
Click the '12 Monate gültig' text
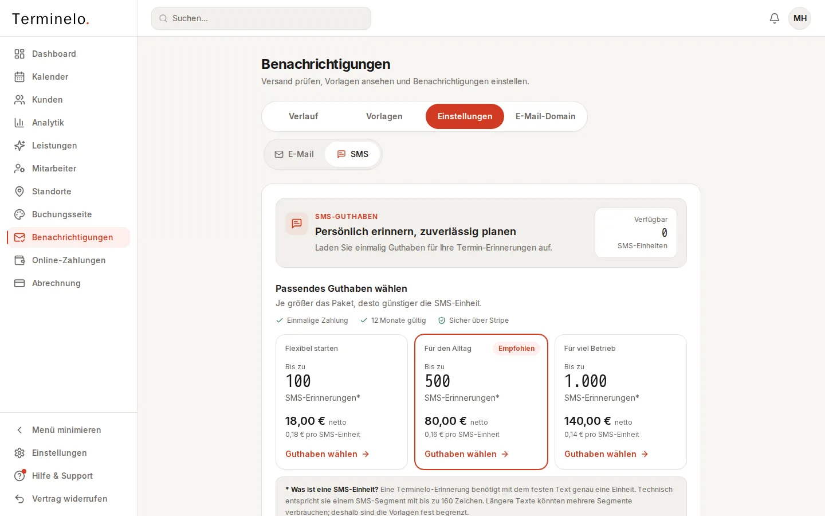click(x=398, y=320)
